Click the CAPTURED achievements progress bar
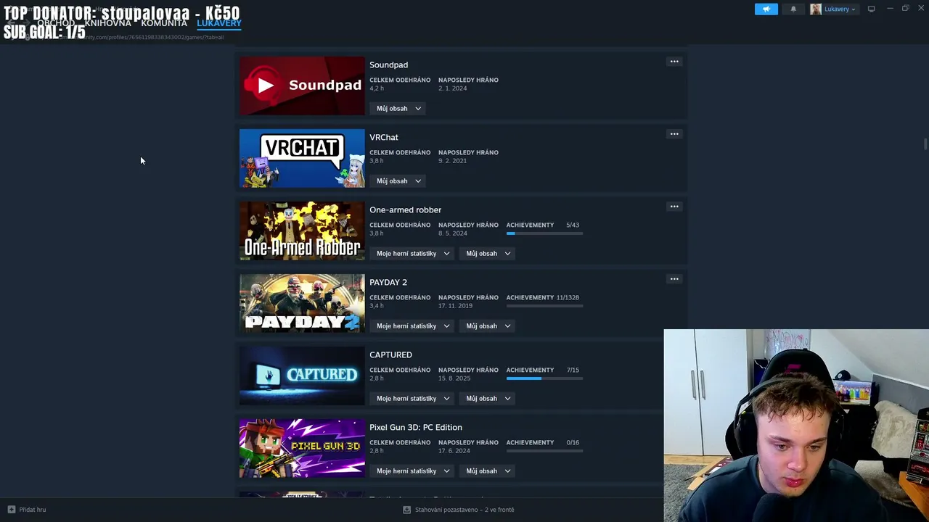The width and height of the screenshot is (929, 522). (x=544, y=378)
